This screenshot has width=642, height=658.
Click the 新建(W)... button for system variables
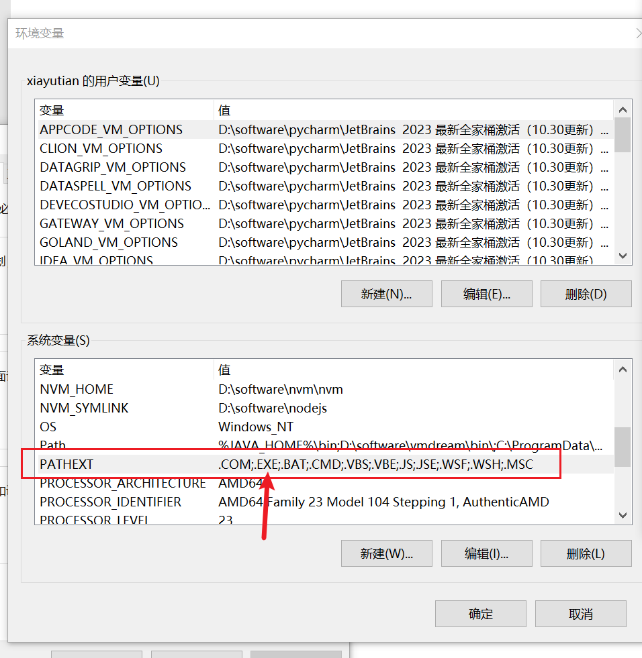(386, 553)
